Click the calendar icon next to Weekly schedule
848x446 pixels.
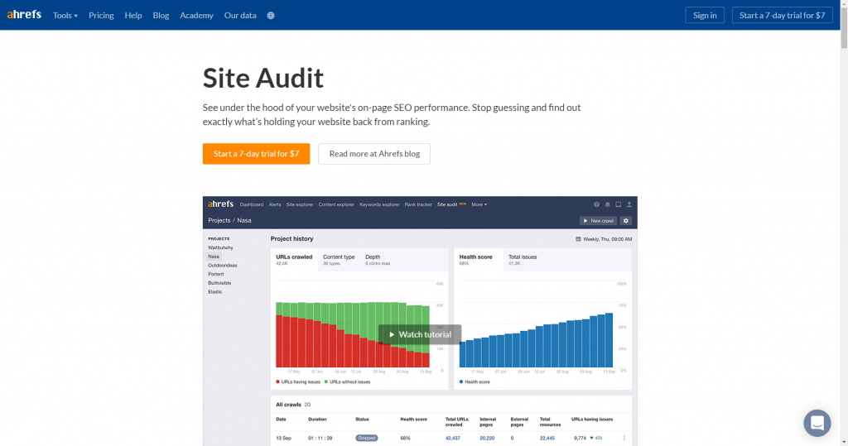point(578,239)
